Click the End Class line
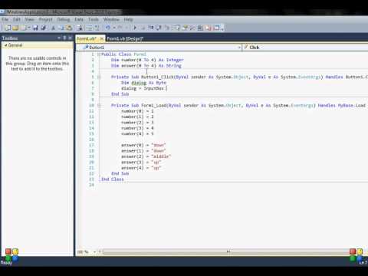 [x=113, y=179]
